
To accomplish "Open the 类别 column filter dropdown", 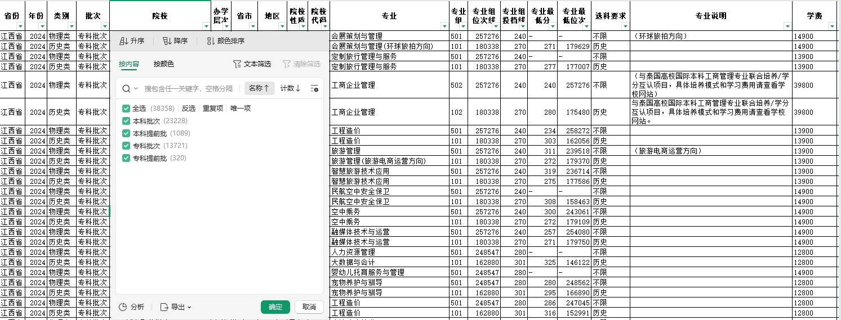I will pyautogui.click(x=72, y=26).
